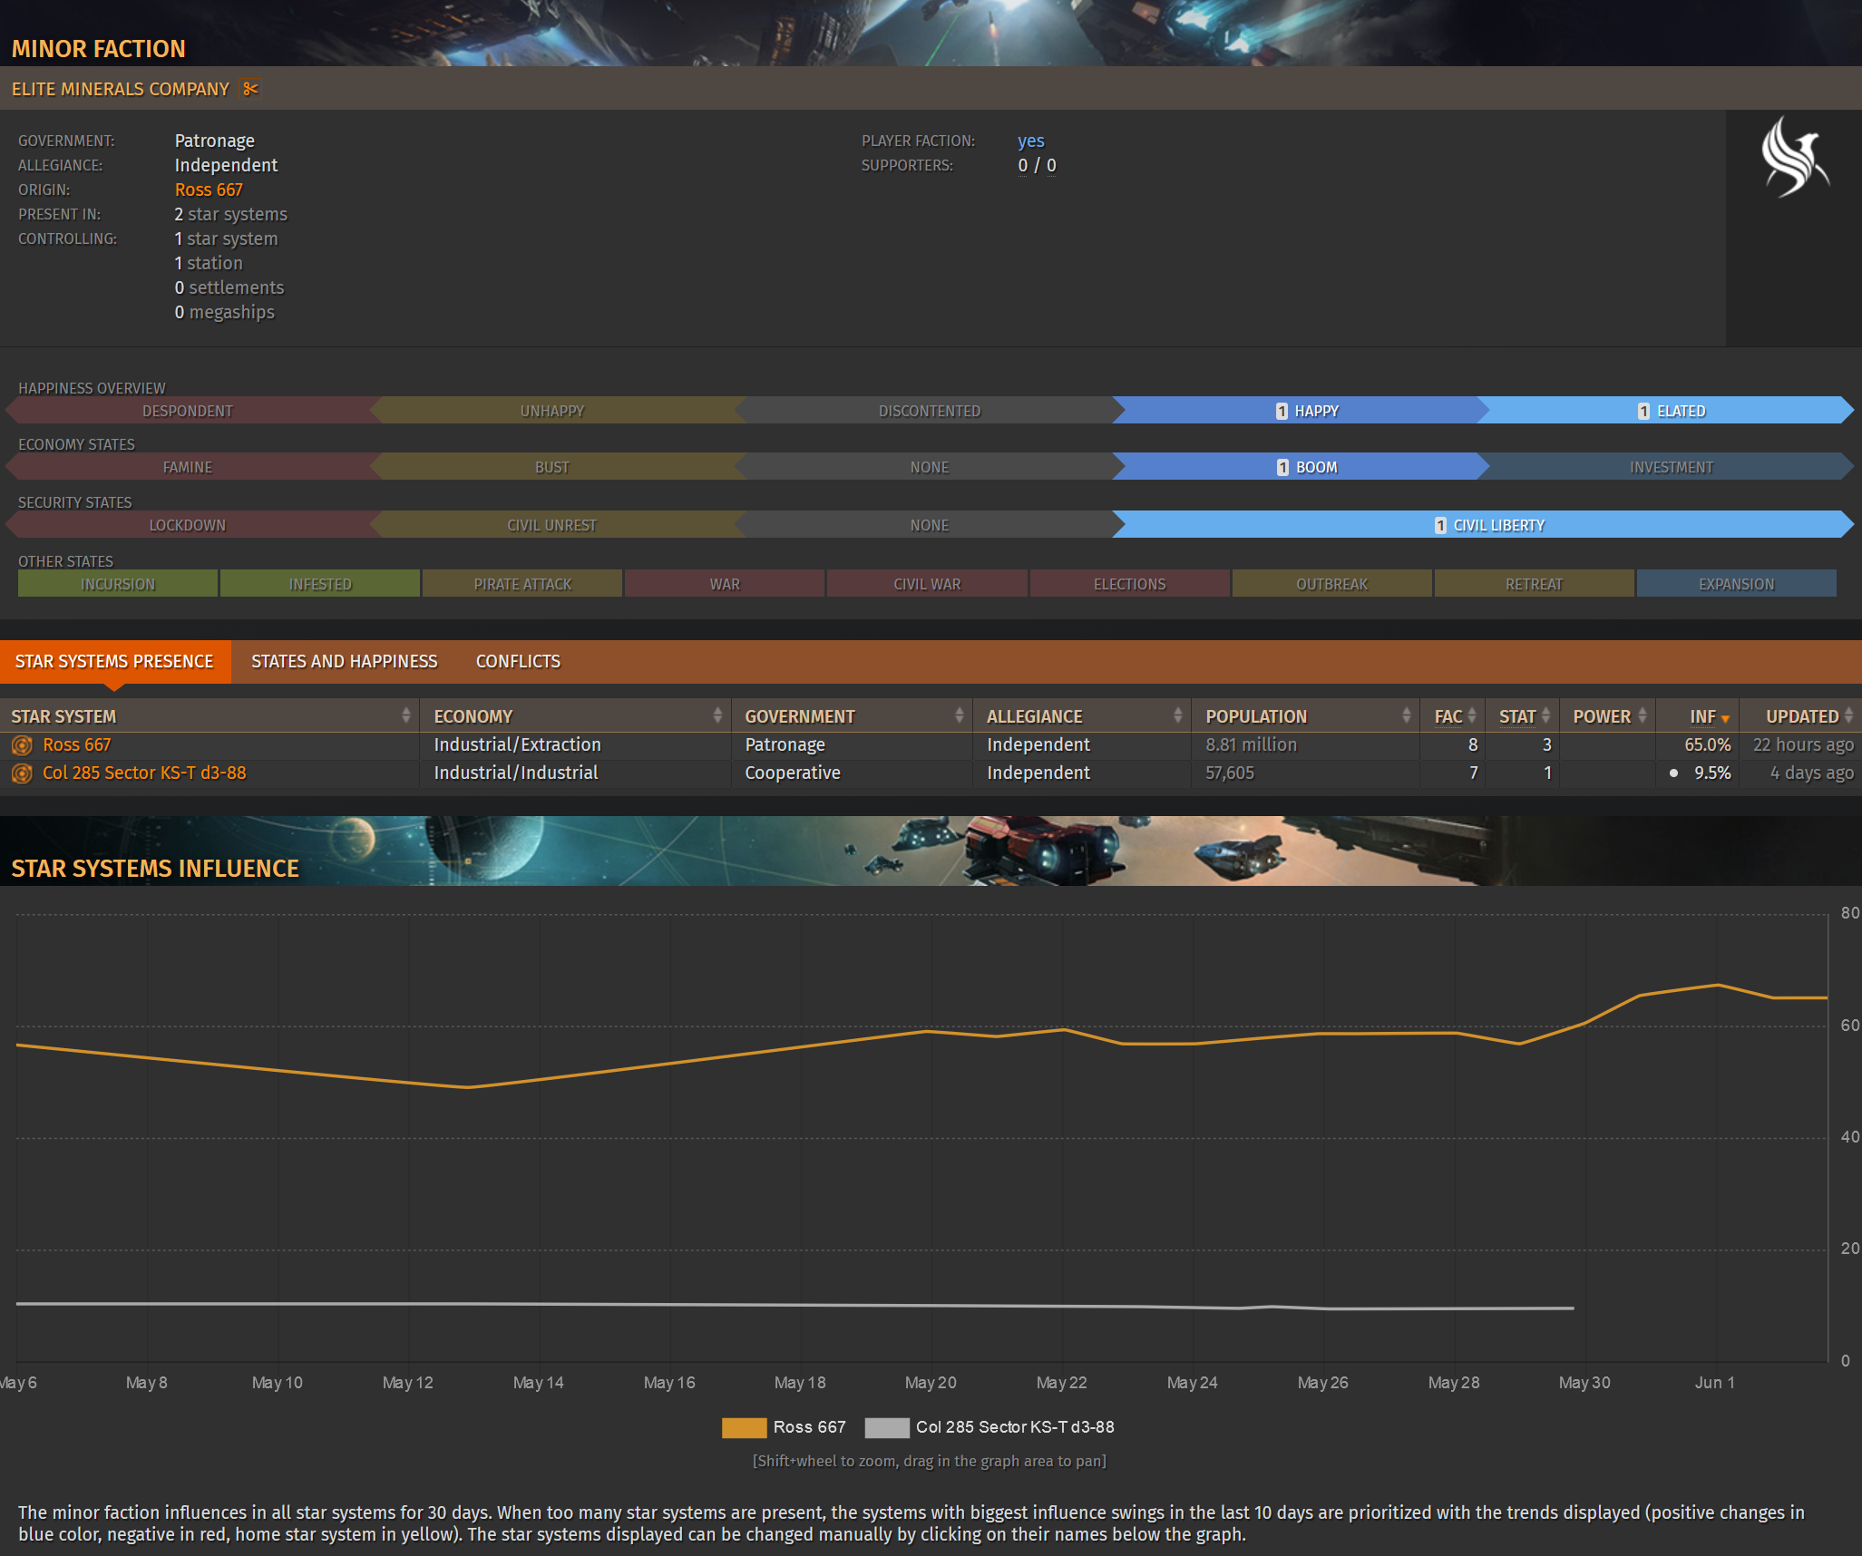Click the Lockdown security state segment

[188, 525]
